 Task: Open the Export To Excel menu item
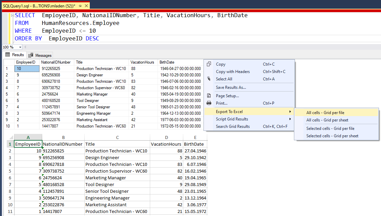(249, 112)
